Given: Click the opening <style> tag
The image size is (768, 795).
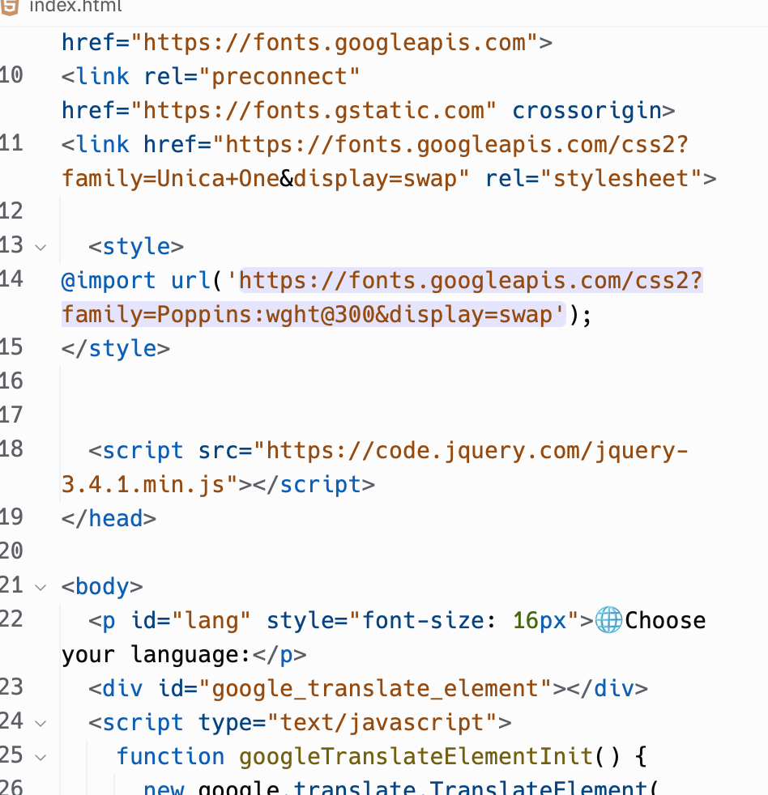Looking at the screenshot, I should 136,246.
